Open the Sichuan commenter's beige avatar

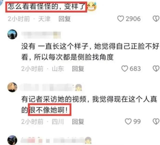tap(12, 87)
